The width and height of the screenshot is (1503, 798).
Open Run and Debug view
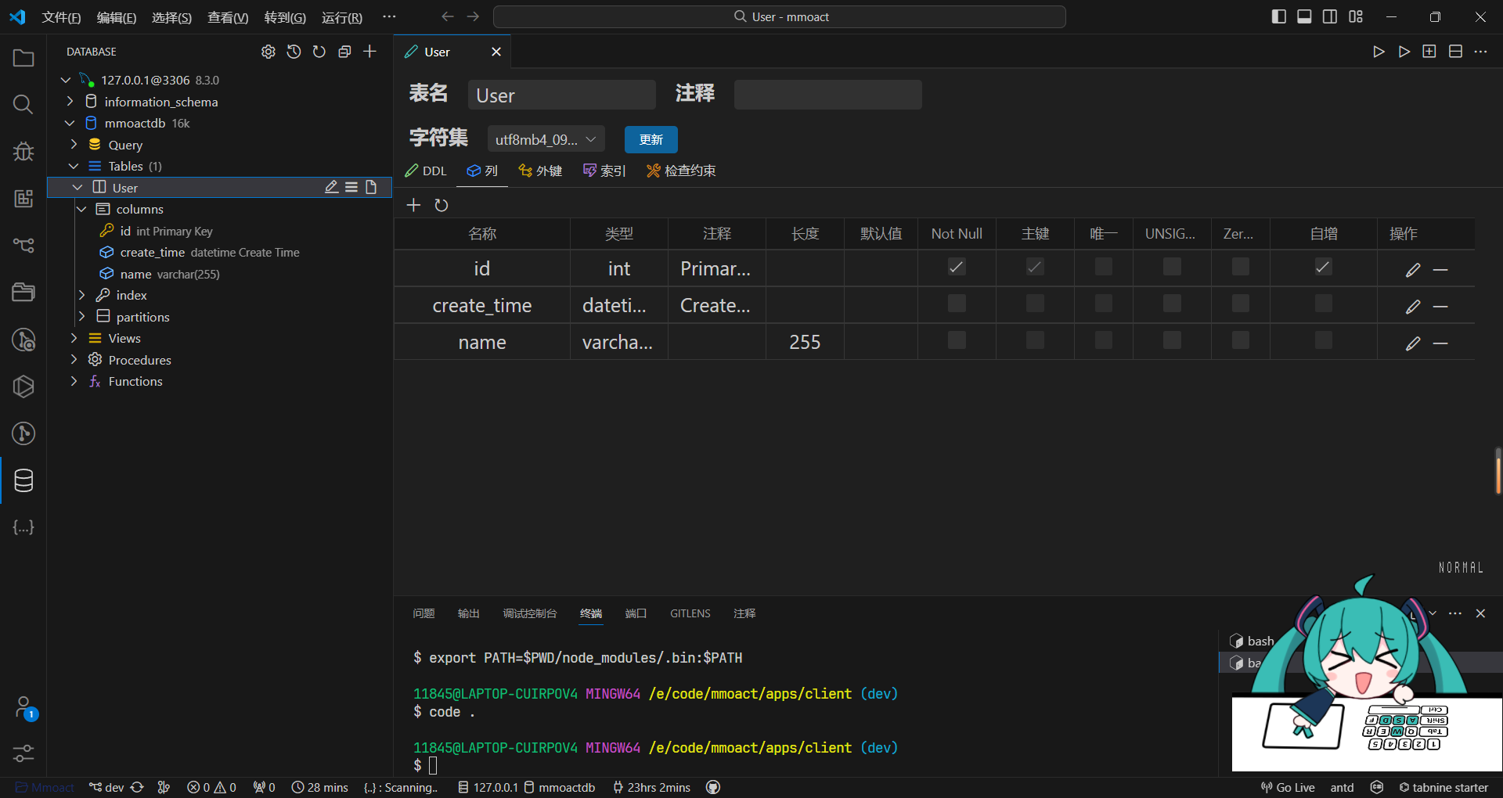23,151
